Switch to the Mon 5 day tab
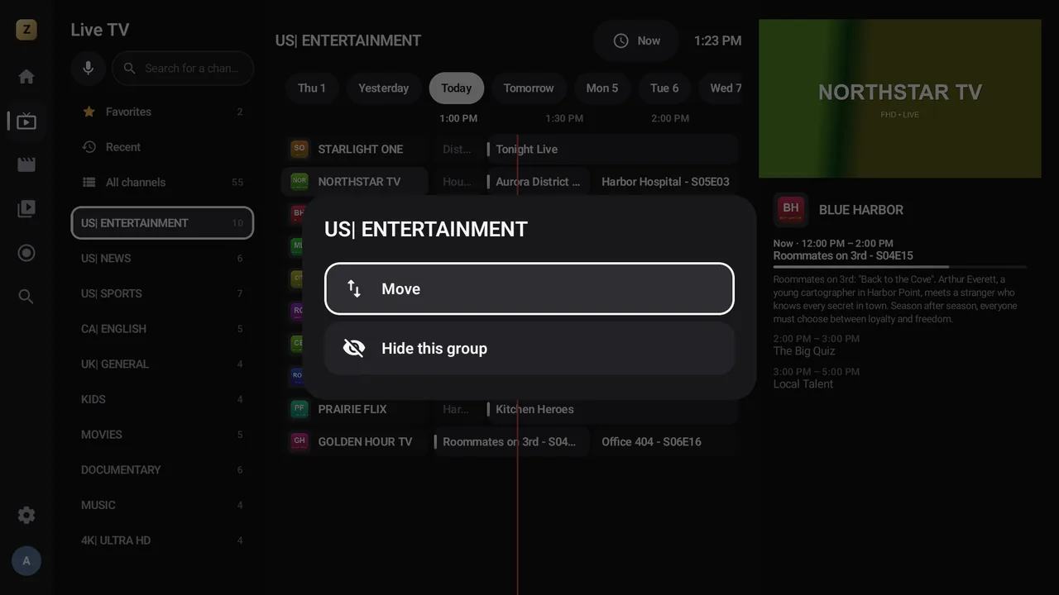The width and height of the screenshot is (1059, 595). click(602, 88)
